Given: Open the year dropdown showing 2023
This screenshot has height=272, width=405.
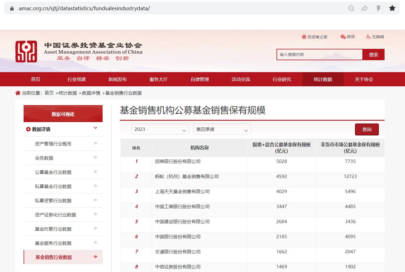Looking at the screenshot, I should tap(160, 129).
